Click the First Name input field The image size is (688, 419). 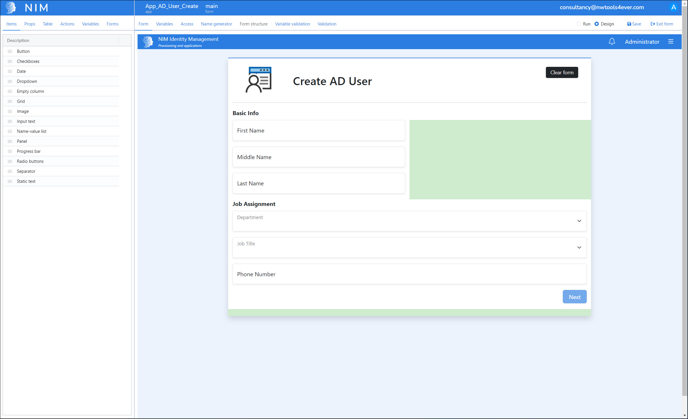pyautogui.click(x=319, y=131)
